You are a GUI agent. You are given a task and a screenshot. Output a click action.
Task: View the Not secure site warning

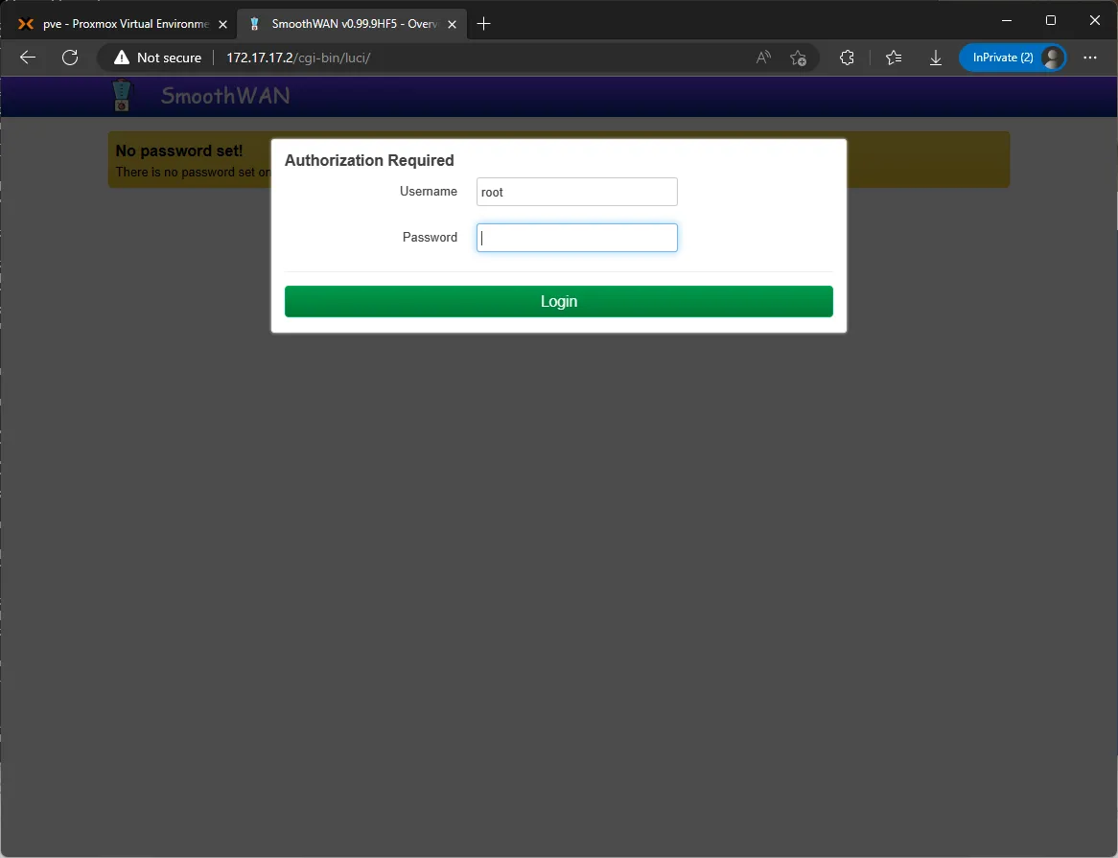[x=157, y=58]
